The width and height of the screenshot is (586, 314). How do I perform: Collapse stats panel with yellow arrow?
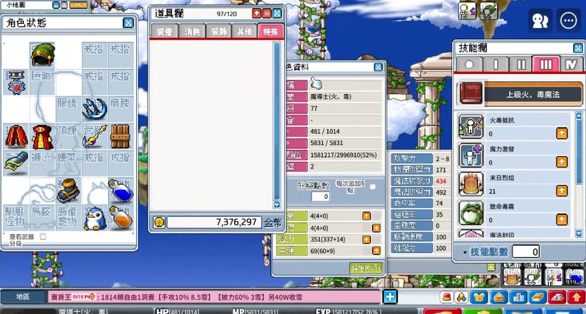(x=491, y=267)
